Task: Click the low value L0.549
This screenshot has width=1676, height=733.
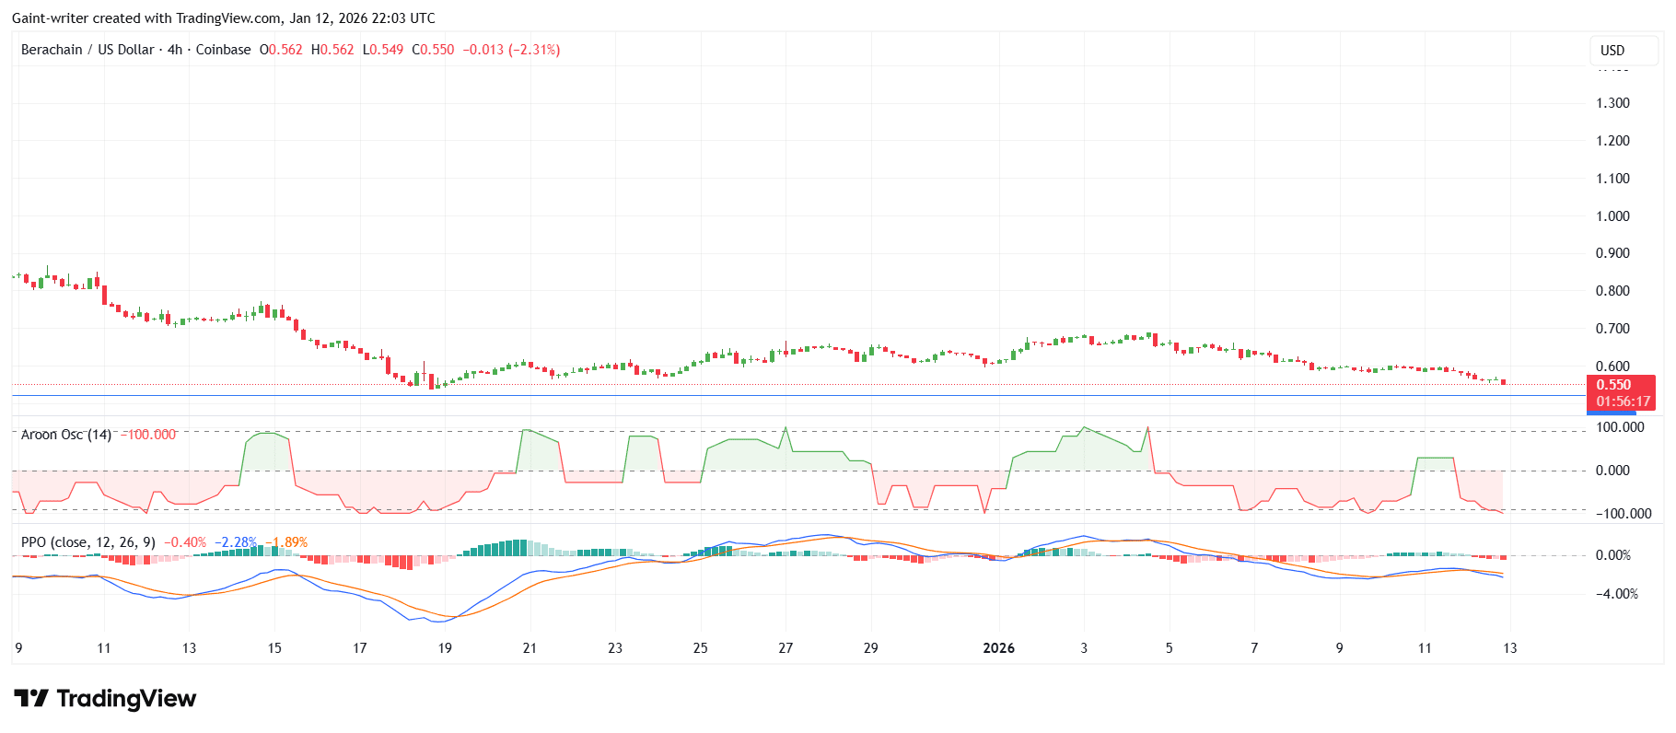Action: point(383,50)
